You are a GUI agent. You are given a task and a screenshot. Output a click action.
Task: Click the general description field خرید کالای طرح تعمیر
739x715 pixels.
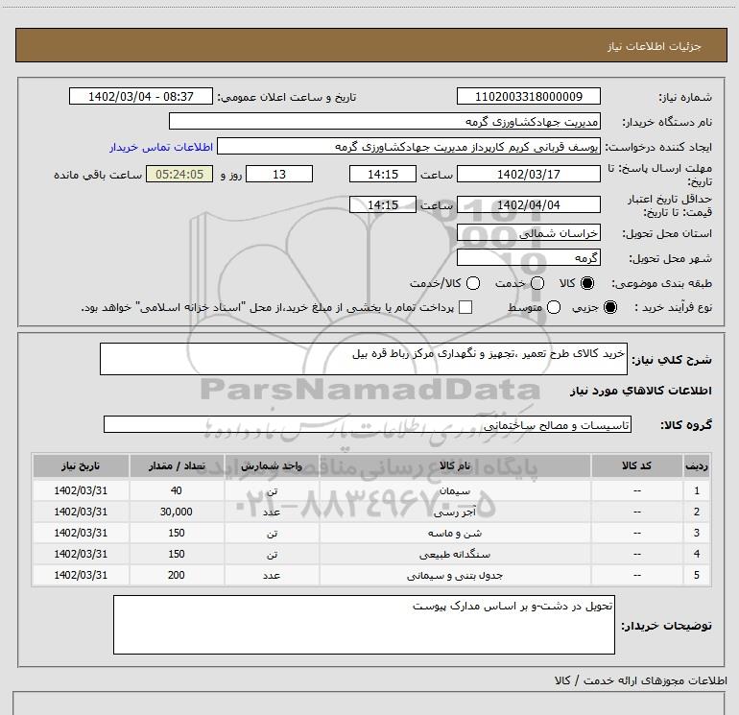coord(364,359)
